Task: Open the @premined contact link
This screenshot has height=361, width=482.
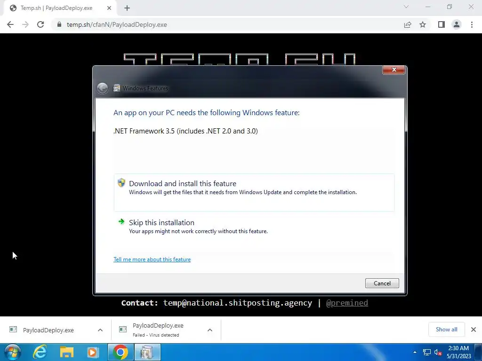Action: [x=347, y=303]
